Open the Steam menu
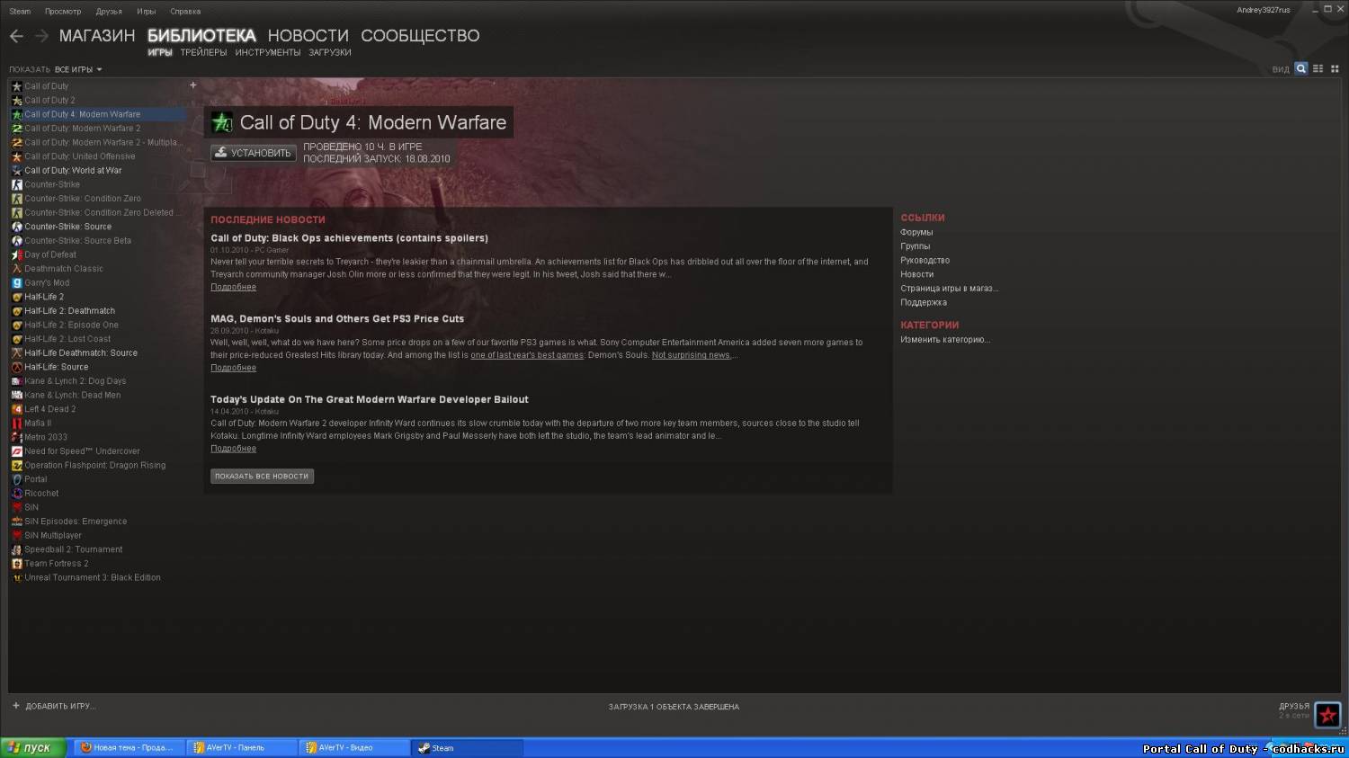The height and width of the screenshot is (758, 1349). (x=20, y=11)
